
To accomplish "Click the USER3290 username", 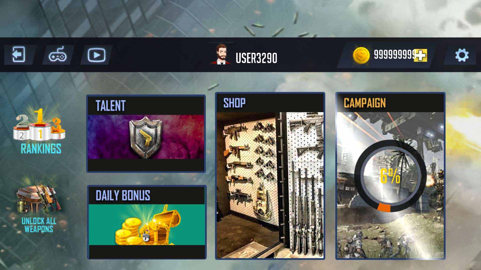I will click(256, 58).
